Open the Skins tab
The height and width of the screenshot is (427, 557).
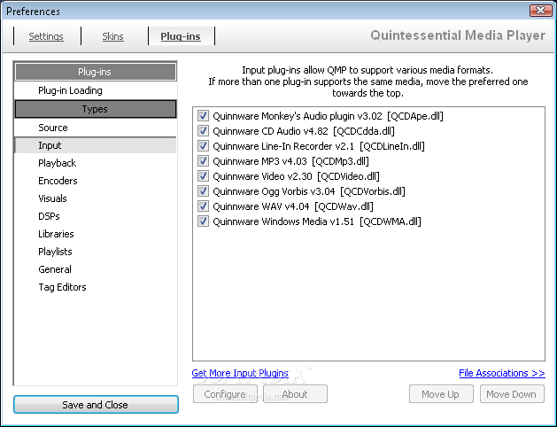pyautogui.click(x=113, y=36)
